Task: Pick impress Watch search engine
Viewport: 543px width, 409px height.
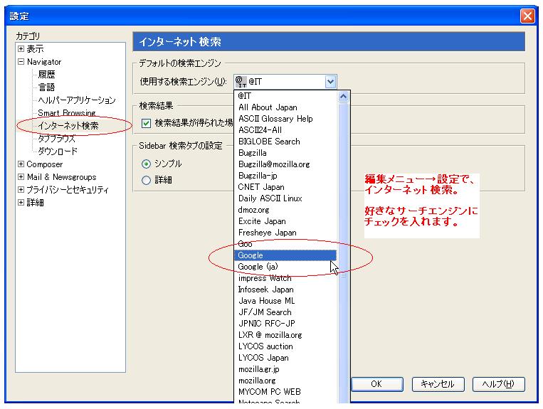Action: pyautogui.click(x=285, y=278)
